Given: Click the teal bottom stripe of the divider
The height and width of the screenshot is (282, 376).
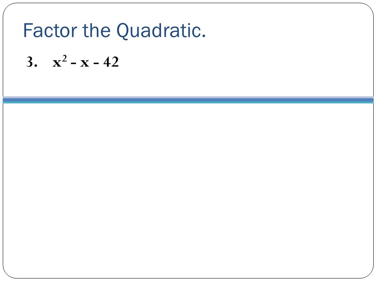Looking at the screenshot, I should pos(188,102).
